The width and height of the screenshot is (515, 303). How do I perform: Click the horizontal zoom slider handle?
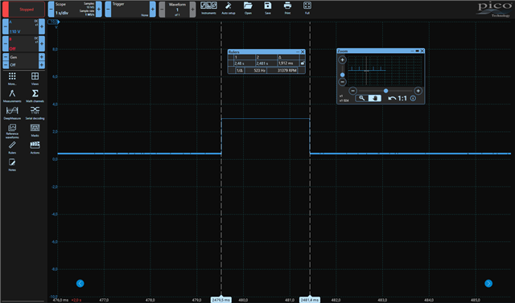(386, 91)
